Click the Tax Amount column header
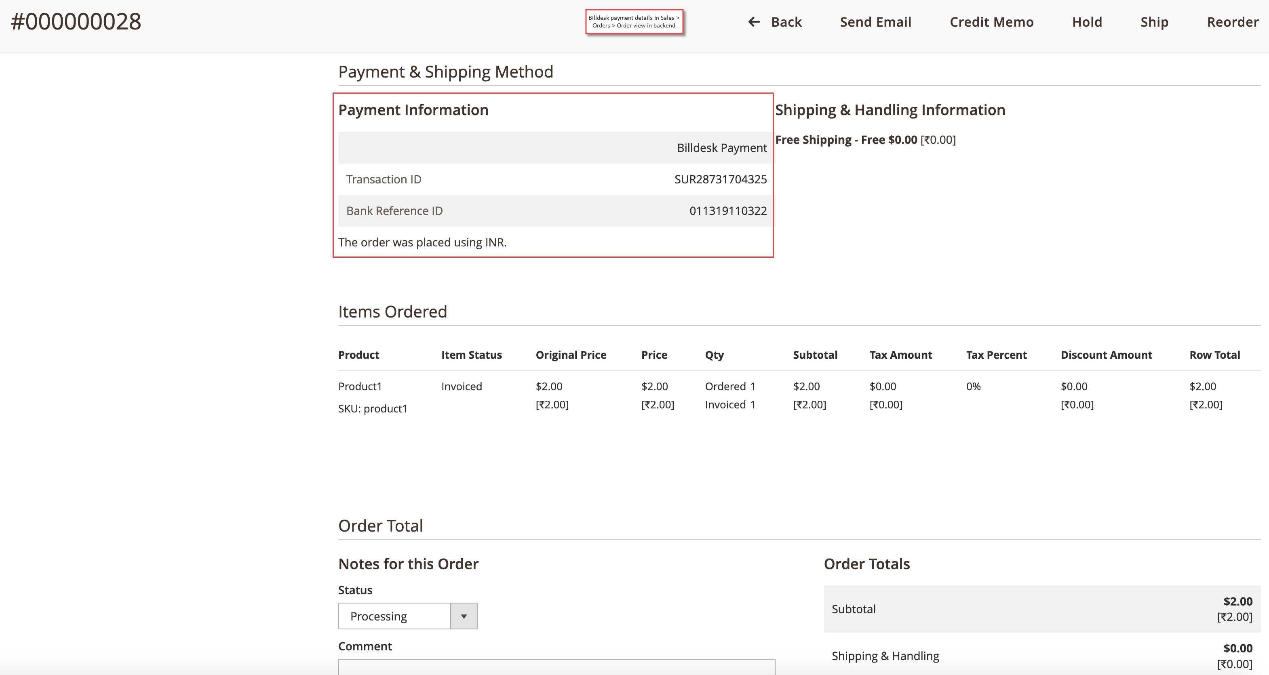The width and height of the screenshot is (1269, 675). [x=900, y=355]
